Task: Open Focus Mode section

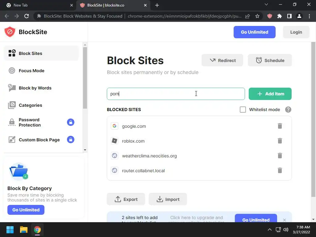Action: coord(41,71)
